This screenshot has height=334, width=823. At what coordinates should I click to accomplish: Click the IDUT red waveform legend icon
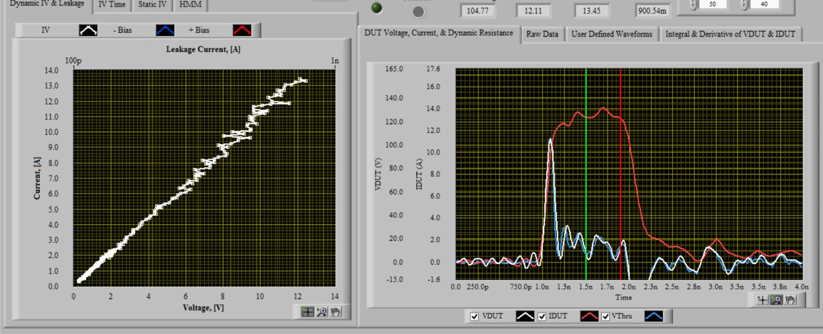[590, 316]
